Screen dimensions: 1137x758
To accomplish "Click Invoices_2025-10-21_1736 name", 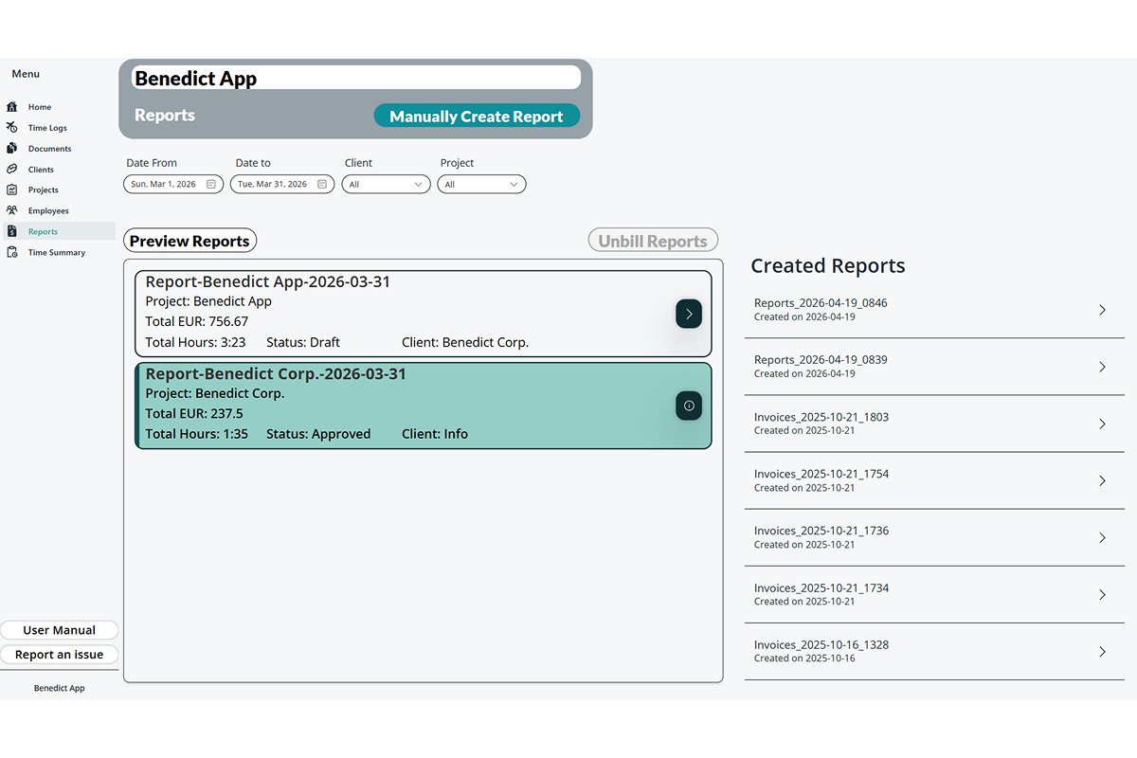I will coord(821,531).
